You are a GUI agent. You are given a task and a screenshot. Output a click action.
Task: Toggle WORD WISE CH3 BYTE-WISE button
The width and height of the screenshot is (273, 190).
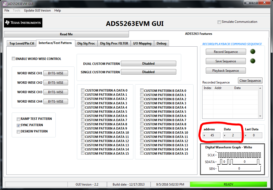point(56,92)
